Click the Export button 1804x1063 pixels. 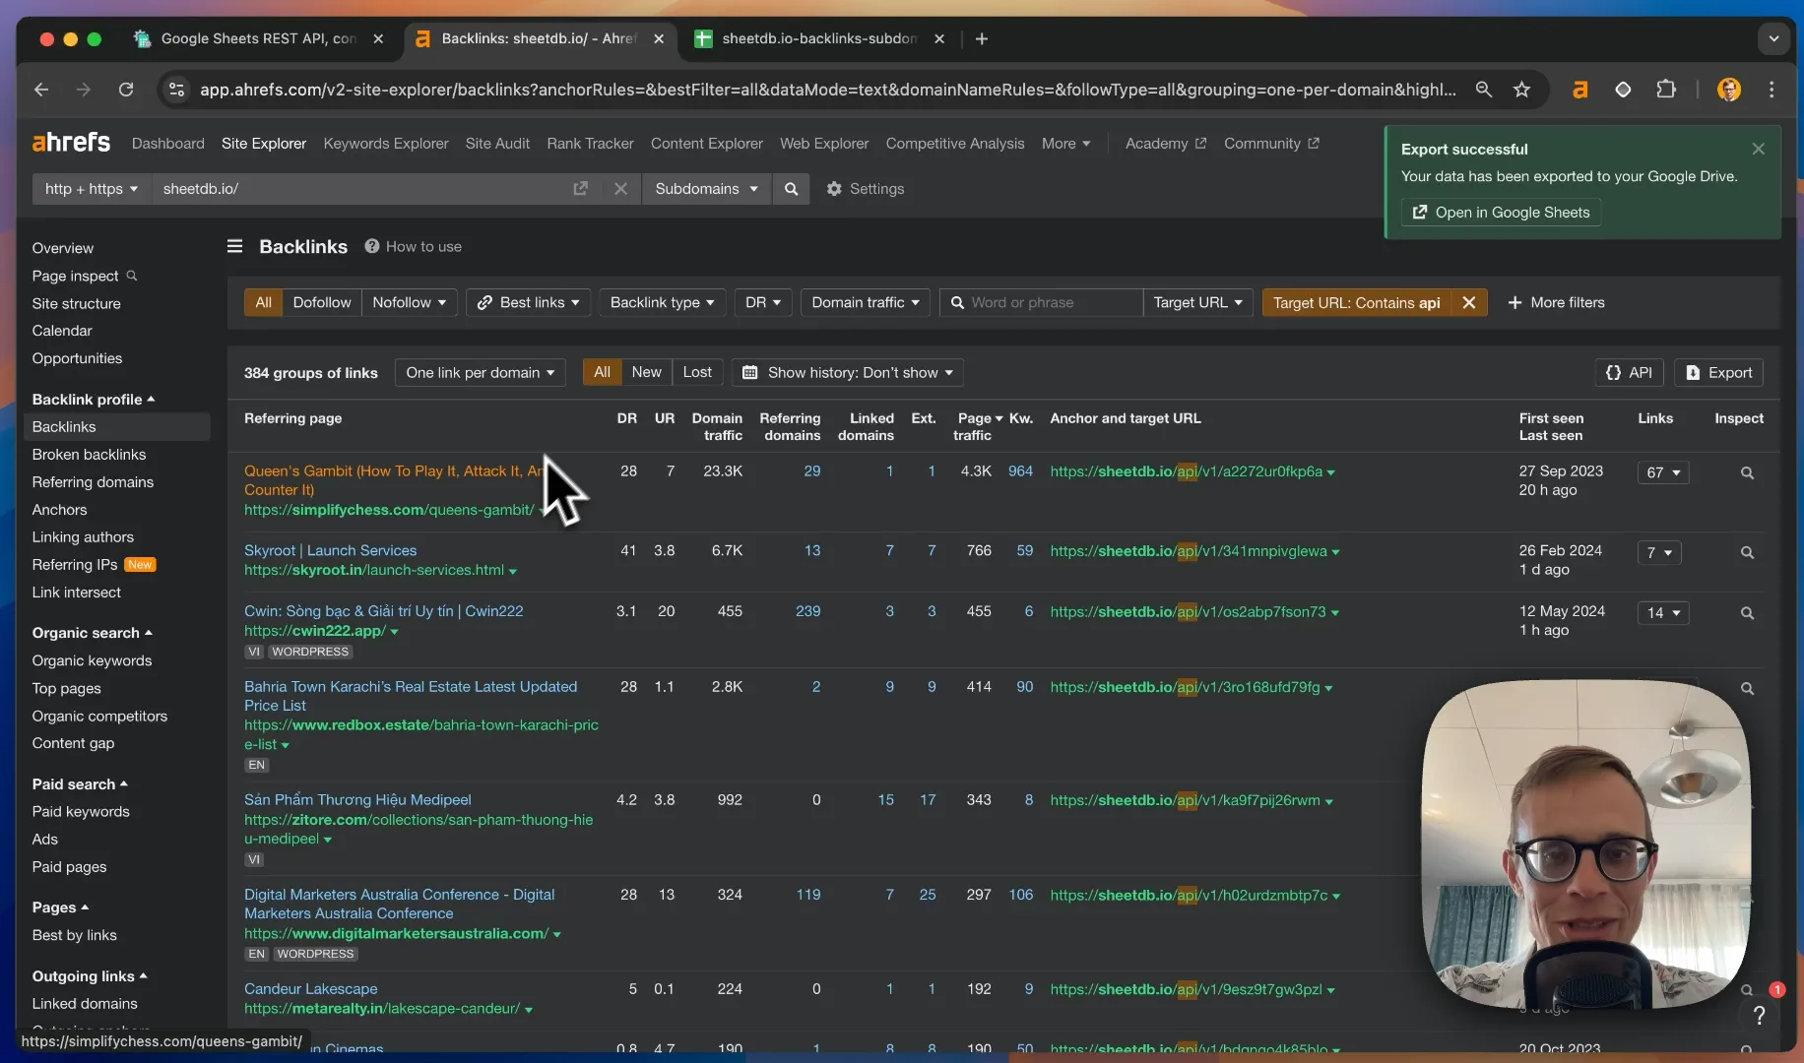1718,372
